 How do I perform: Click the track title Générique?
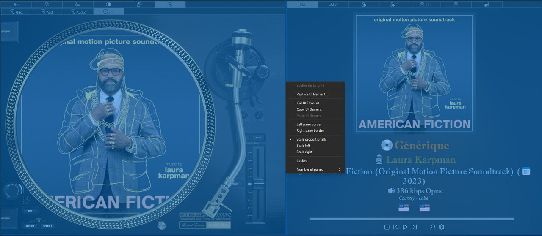point(422,146)
